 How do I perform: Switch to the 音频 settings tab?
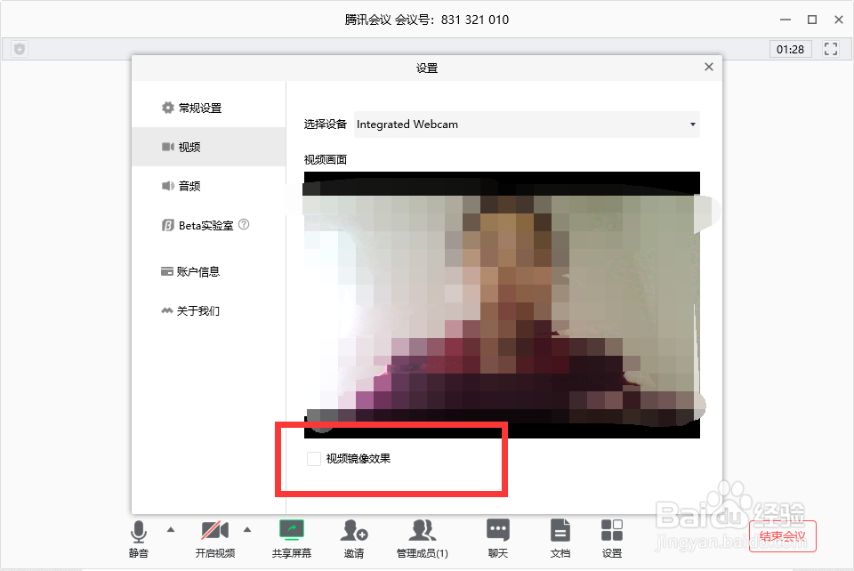pos(189,186)
